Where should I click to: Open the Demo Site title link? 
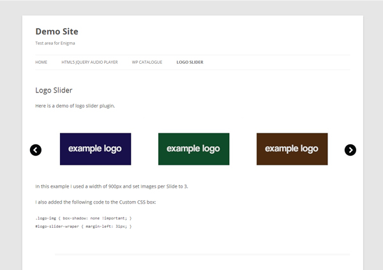pos(57,31)
